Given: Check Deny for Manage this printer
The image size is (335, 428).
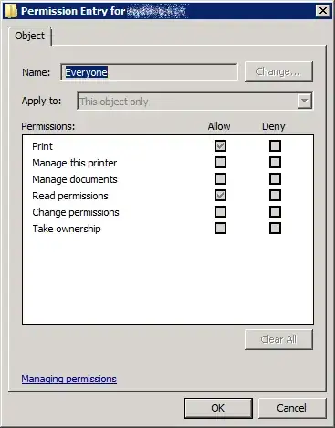Looking at the screenshot, I should coord(275,163).
